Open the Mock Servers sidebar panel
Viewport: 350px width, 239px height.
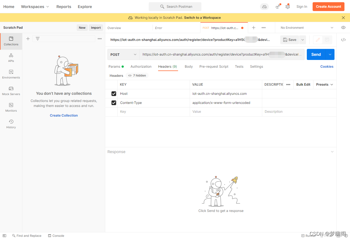click(11, 91)
